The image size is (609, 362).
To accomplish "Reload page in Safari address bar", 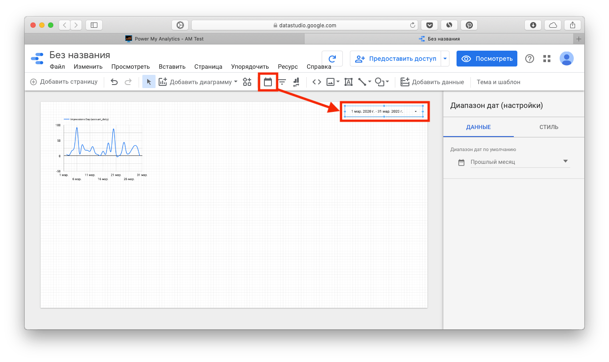I will pyautogui.click(x=412, y=25).
